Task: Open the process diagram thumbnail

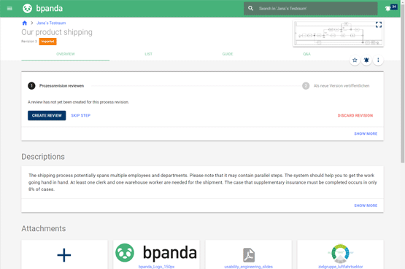Action: tap(338, 34)
